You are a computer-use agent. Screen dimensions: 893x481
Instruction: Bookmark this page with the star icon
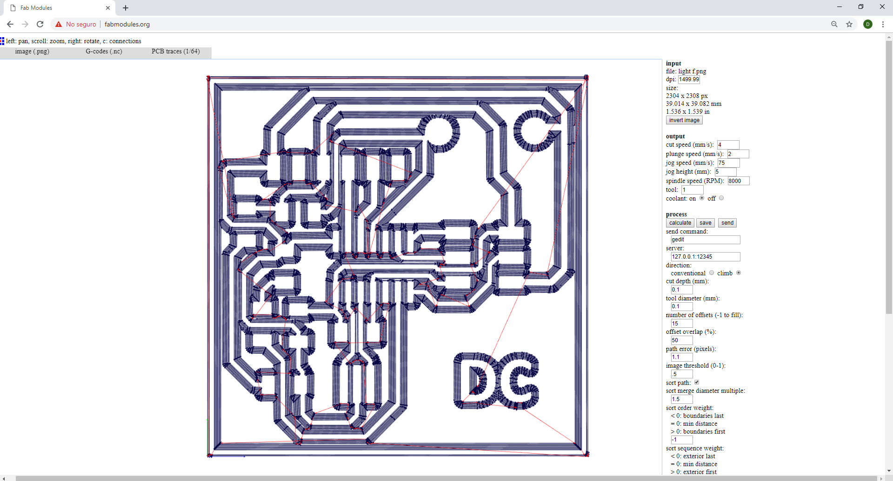pyautogui.click(x=849, y=24)
